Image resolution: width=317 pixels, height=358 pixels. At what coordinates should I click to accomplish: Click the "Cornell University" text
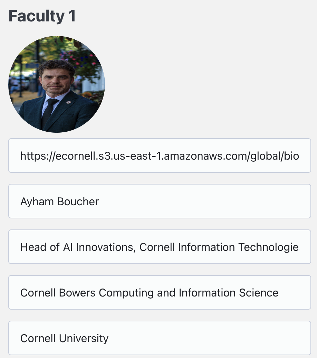(64, 338)
